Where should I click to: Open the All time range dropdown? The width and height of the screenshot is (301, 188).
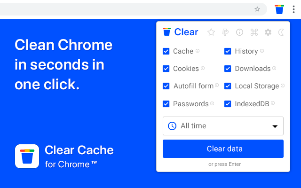tap(223, 126)
